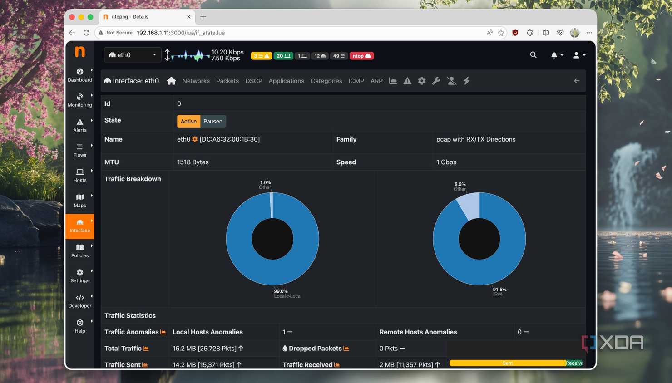
Task: Open the Total Traffic chart icon
Action: coord(146,349)
